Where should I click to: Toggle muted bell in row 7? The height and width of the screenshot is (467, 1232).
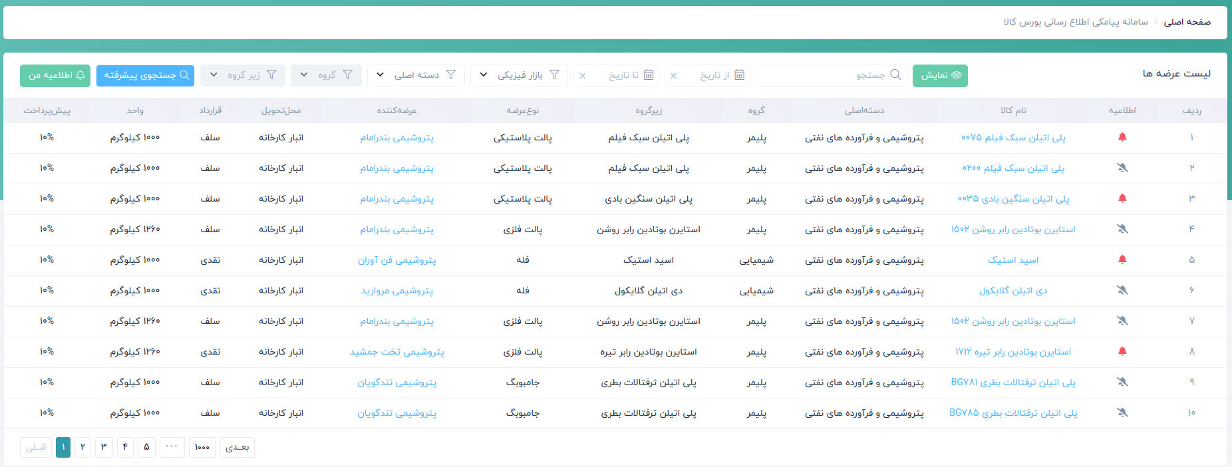tap(1122, 321)
